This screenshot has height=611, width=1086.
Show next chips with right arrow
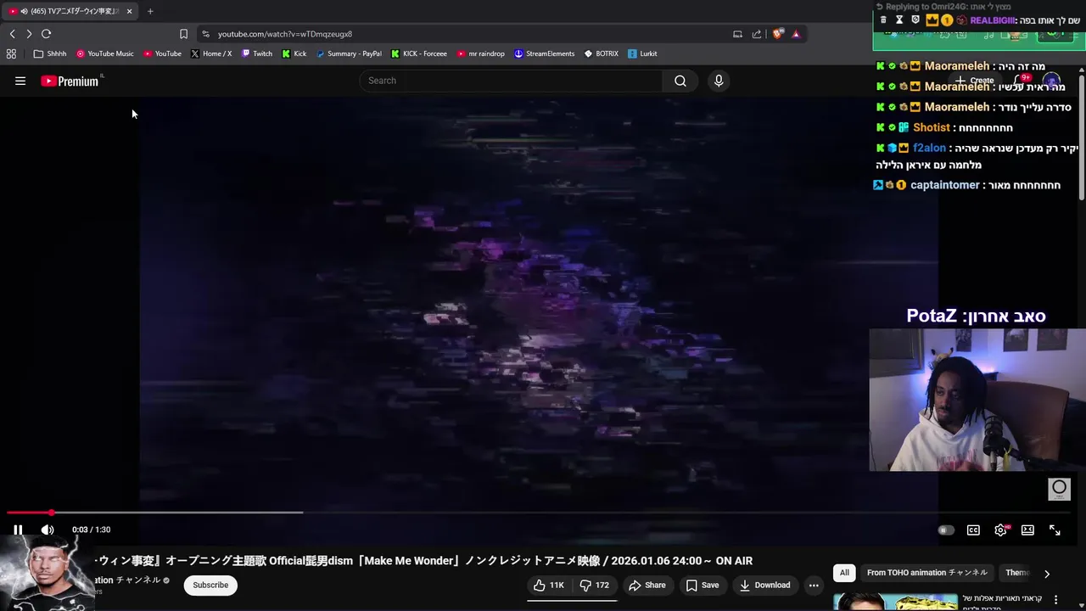pyautogui.click(x=1047, y=574)
